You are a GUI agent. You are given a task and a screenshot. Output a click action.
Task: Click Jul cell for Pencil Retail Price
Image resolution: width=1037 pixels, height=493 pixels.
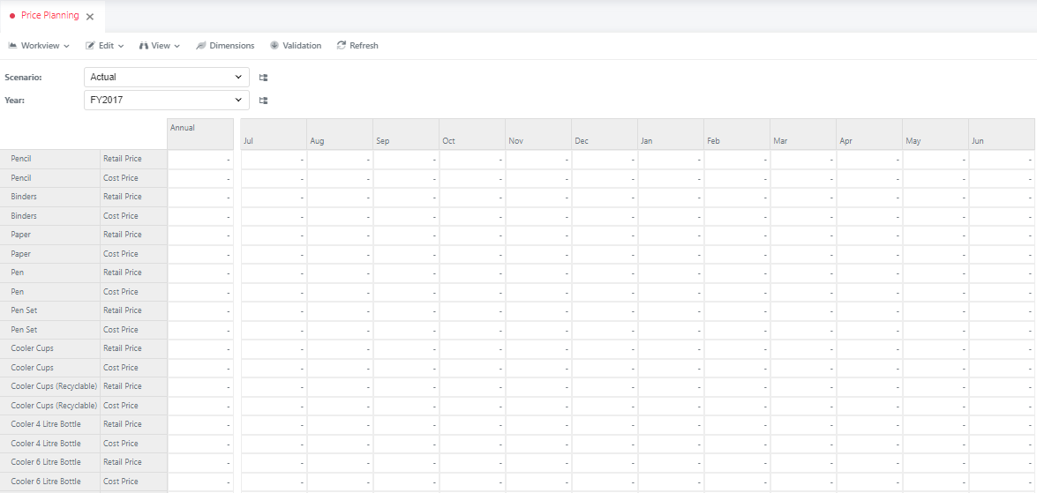[x=274, y=160]
